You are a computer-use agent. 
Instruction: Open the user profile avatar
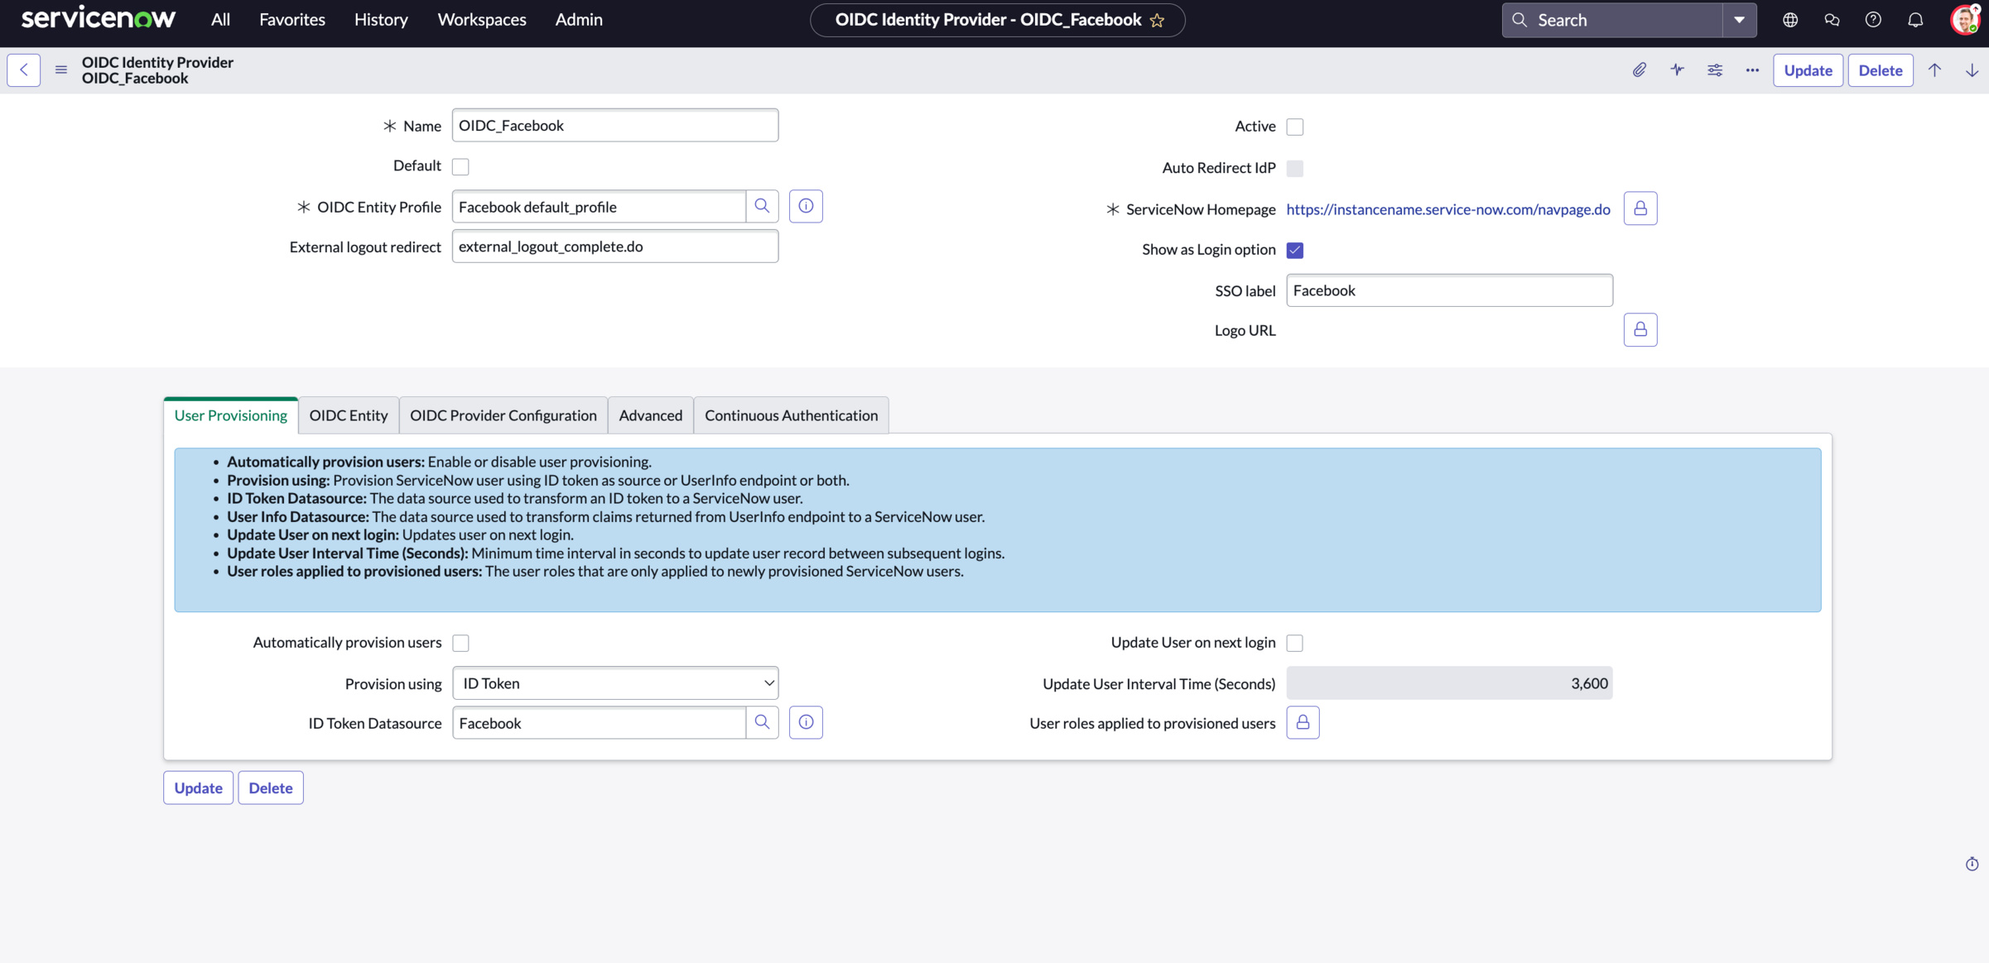[1964, 20]
